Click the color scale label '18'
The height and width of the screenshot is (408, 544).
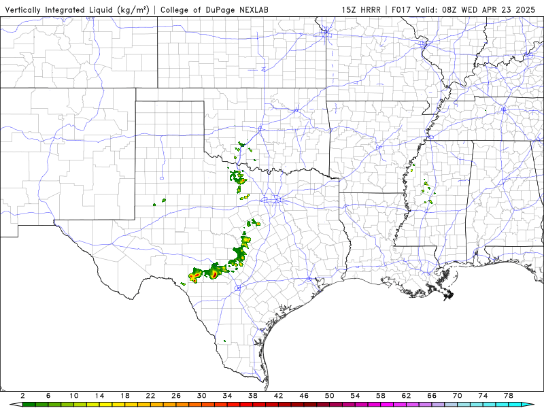[x=125, y=396]
